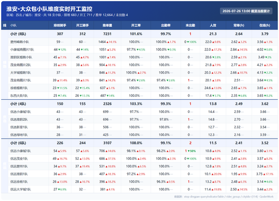Screen dimensions: 279x201
Task: Click the red unattended count 2
Action: [190, 143]
